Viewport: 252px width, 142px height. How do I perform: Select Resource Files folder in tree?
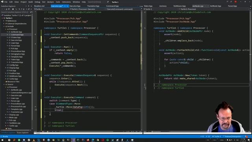[13, 82]
